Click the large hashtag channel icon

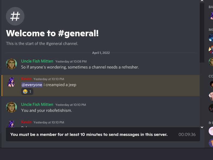15,16
